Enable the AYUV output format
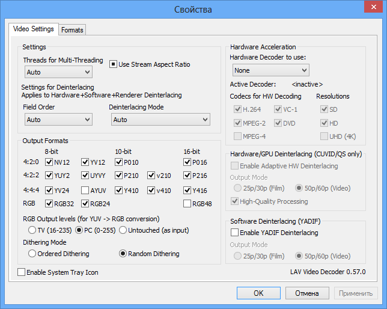Screen dimensions: 387x309 pyautogui.click(x=85, y=191)
